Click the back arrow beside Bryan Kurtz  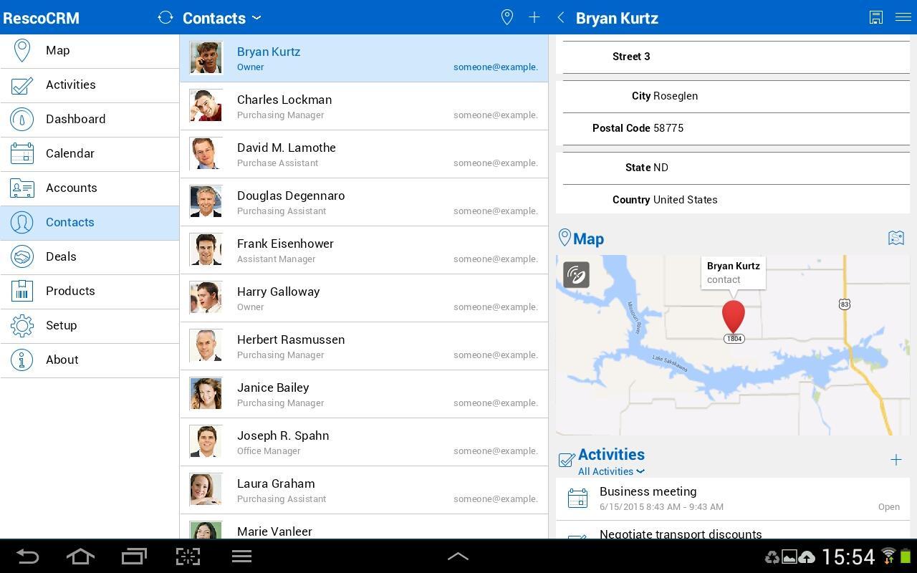click(x=561, y=18)
